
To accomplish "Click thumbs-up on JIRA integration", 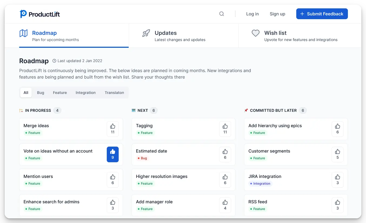I will [337, 180].
